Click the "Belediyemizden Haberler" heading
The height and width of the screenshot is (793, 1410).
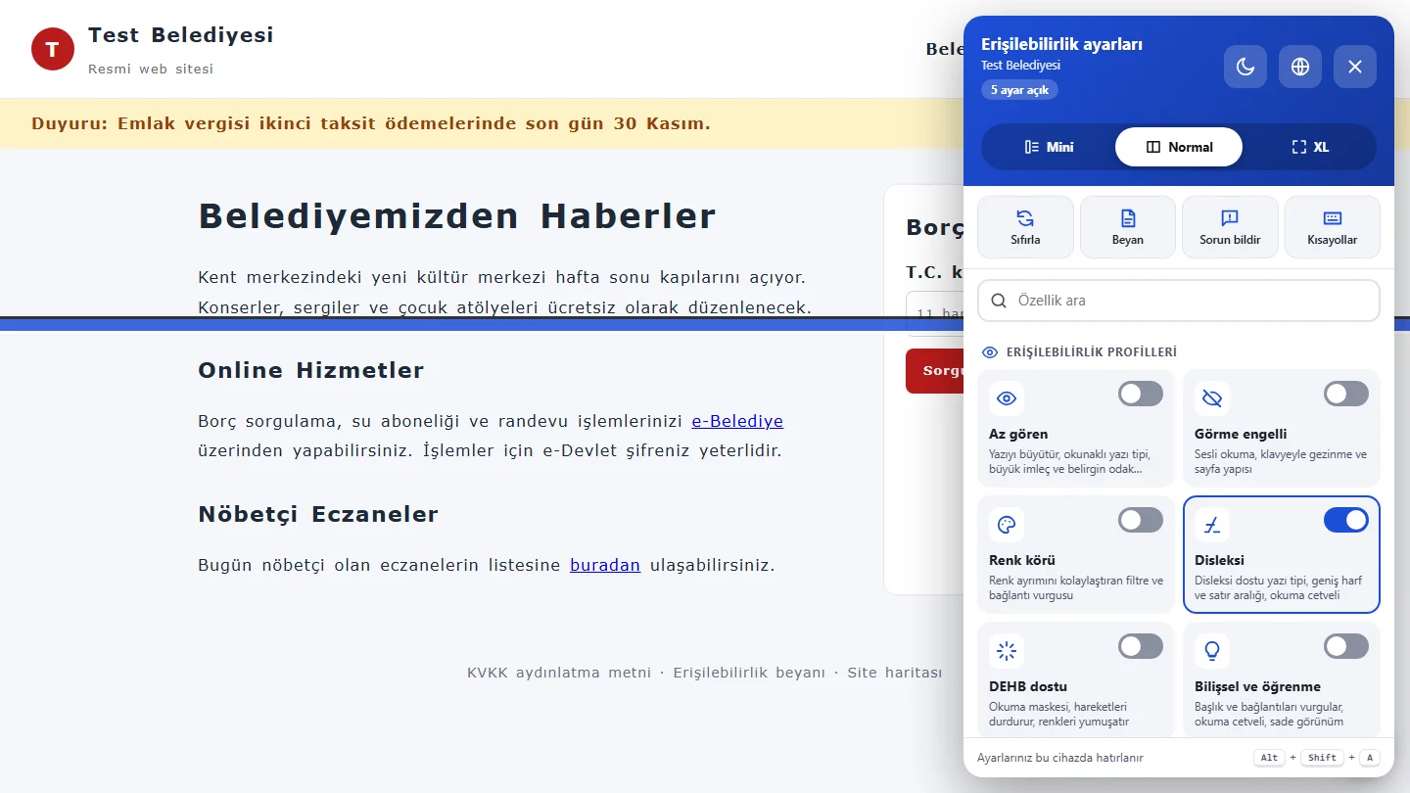(x=457, y=215)
